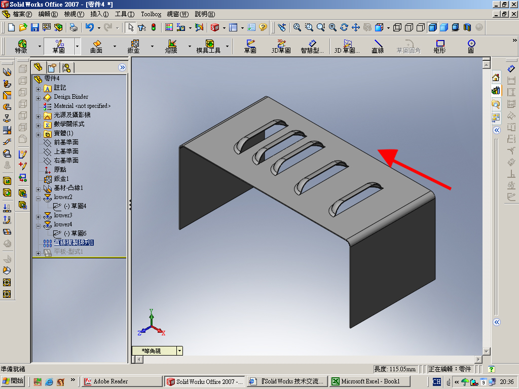Collapse the louver4 feature node

coord(38,226)
